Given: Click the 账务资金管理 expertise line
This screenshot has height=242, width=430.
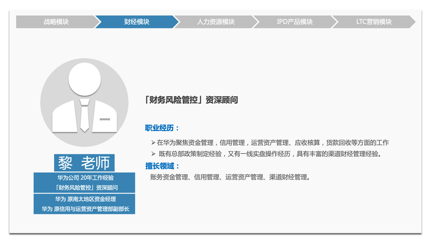Looking at the screenshot, I should click(230, 177).
